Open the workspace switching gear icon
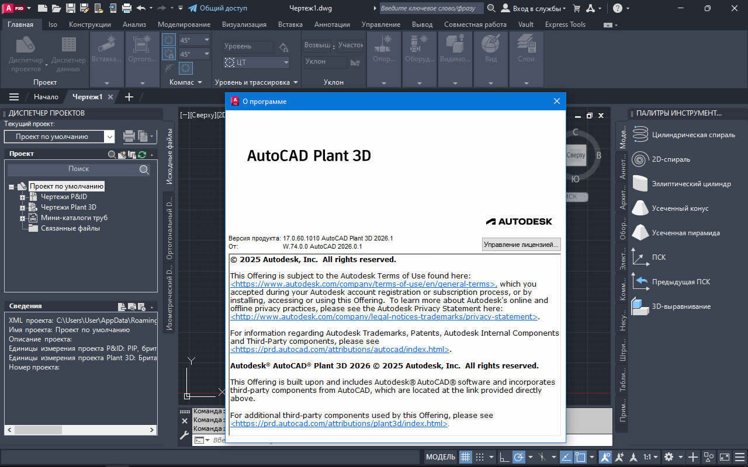This screenshot has height=467, width=748. (x=669, y=456)
